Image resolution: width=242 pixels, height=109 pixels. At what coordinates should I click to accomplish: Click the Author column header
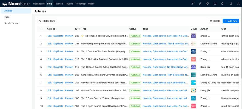(204, 29)
